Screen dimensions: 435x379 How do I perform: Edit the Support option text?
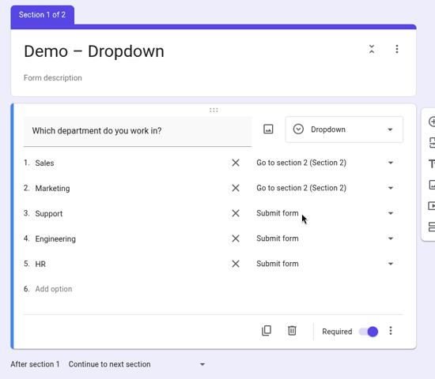pyautogui.click(x=49, y=214)
